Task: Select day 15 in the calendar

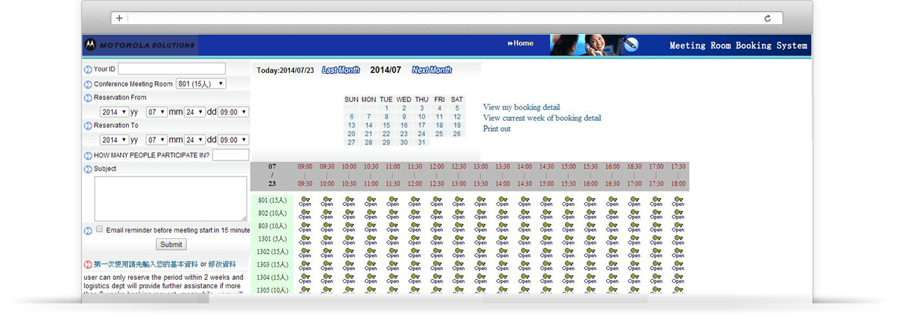Action: pos(386,125)
